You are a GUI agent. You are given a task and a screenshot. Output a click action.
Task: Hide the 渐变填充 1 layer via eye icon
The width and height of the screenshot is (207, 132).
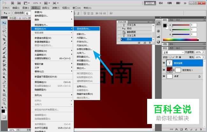164,70
